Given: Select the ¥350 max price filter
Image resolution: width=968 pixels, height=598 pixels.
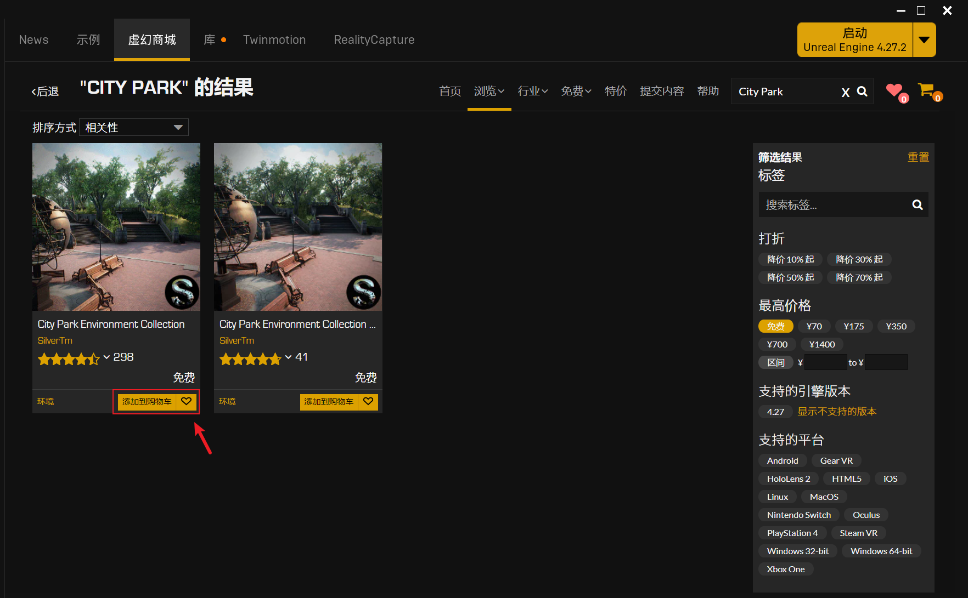Looking at the screenshot, I should [896, 326].
